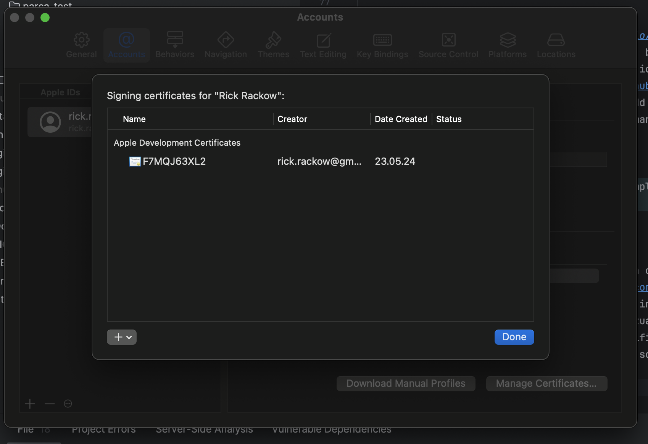Open the Platforms preferences icon
This screenshot has height=444, width=648.
508,40
